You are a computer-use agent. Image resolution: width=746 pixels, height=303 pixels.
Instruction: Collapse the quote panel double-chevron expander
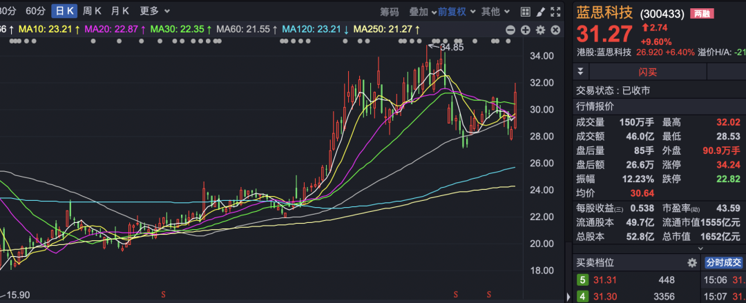click(x=581, y=72)
